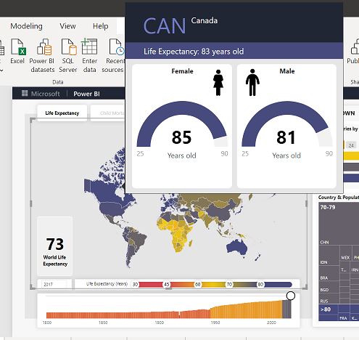Screen dimensions: 359x340
Task: Click the yellow 60-70 legend segment
Action: point(213,284)
